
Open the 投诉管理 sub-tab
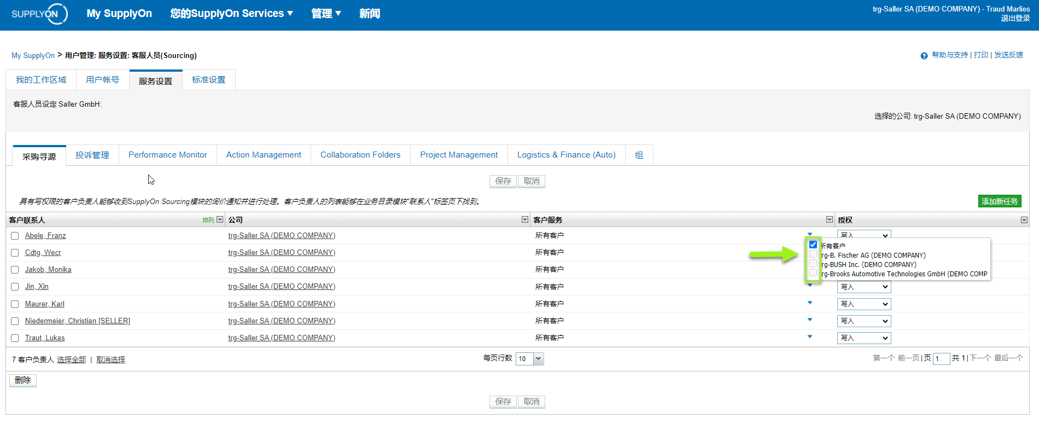tap(92, 155)
